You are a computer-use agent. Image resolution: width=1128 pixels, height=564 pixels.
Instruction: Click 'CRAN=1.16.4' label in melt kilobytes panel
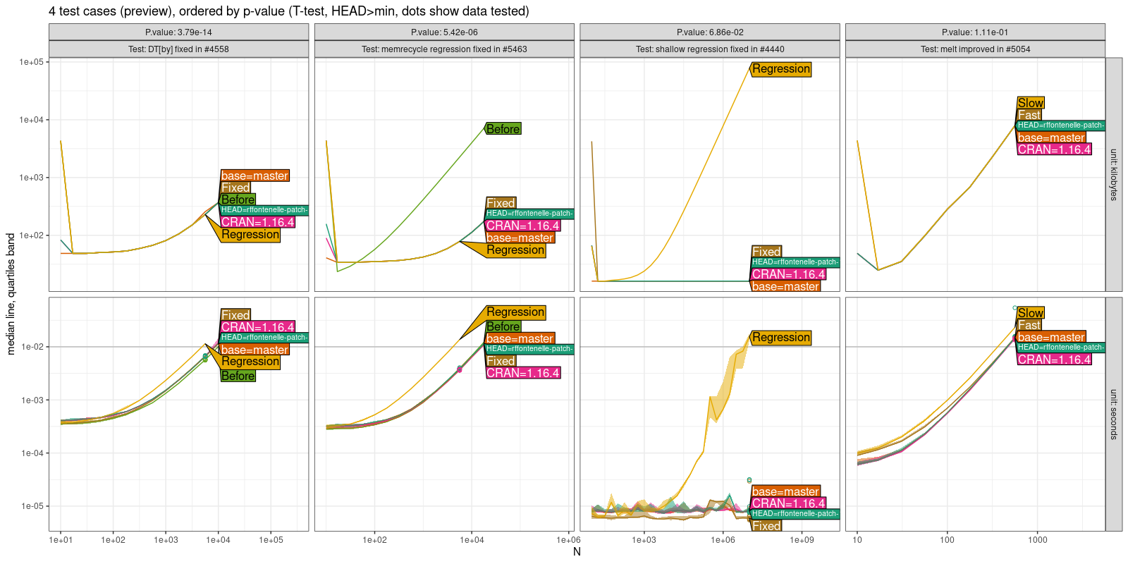pyautogui.click(x=1054, y=149)
